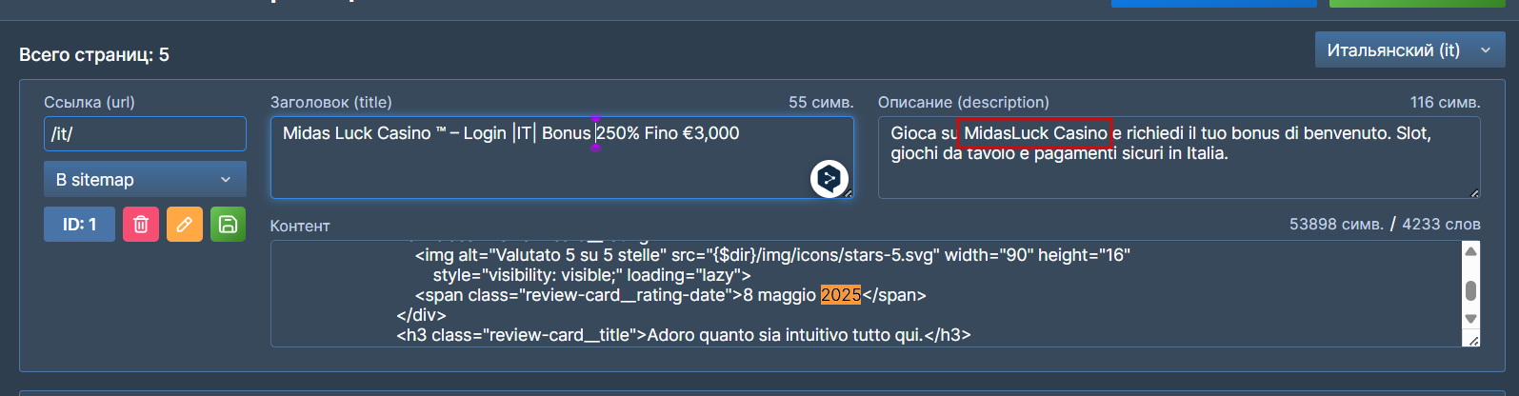
Task: Click the orange pencil edit icon
Action: click(x=185, y=225)
